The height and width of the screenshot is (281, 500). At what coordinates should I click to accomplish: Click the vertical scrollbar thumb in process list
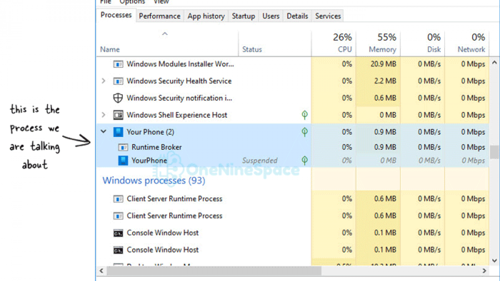coord(494,152)
